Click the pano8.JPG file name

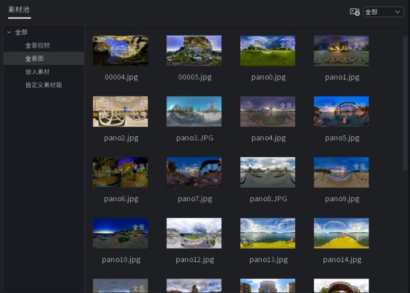pos(268,199)
